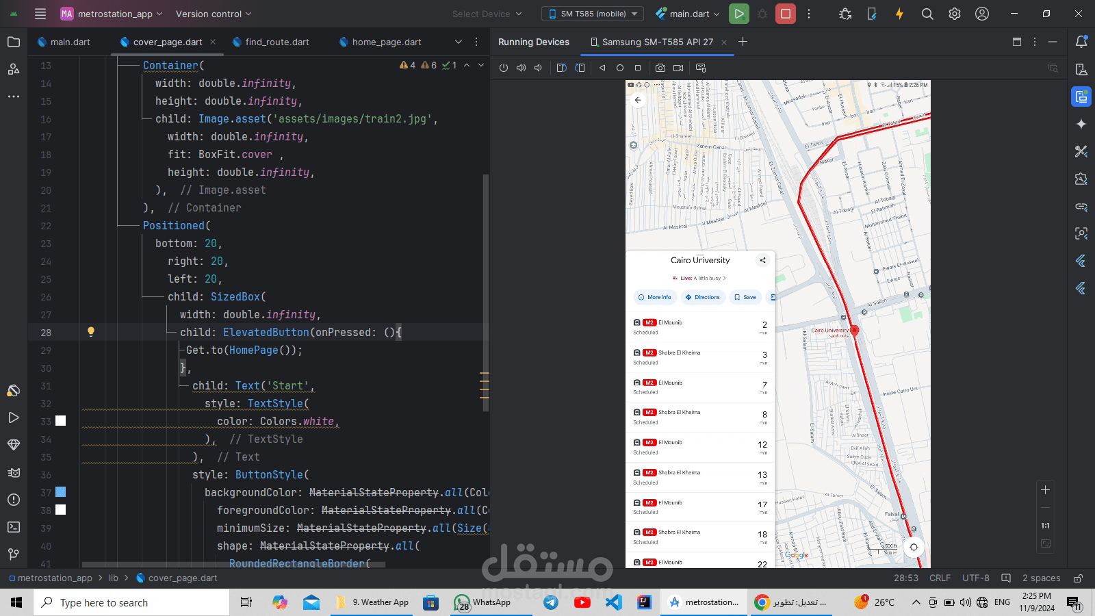Click the 1:1 actual size zoom button
Screen dimensions: 1095x616
tap(1045, 526)
